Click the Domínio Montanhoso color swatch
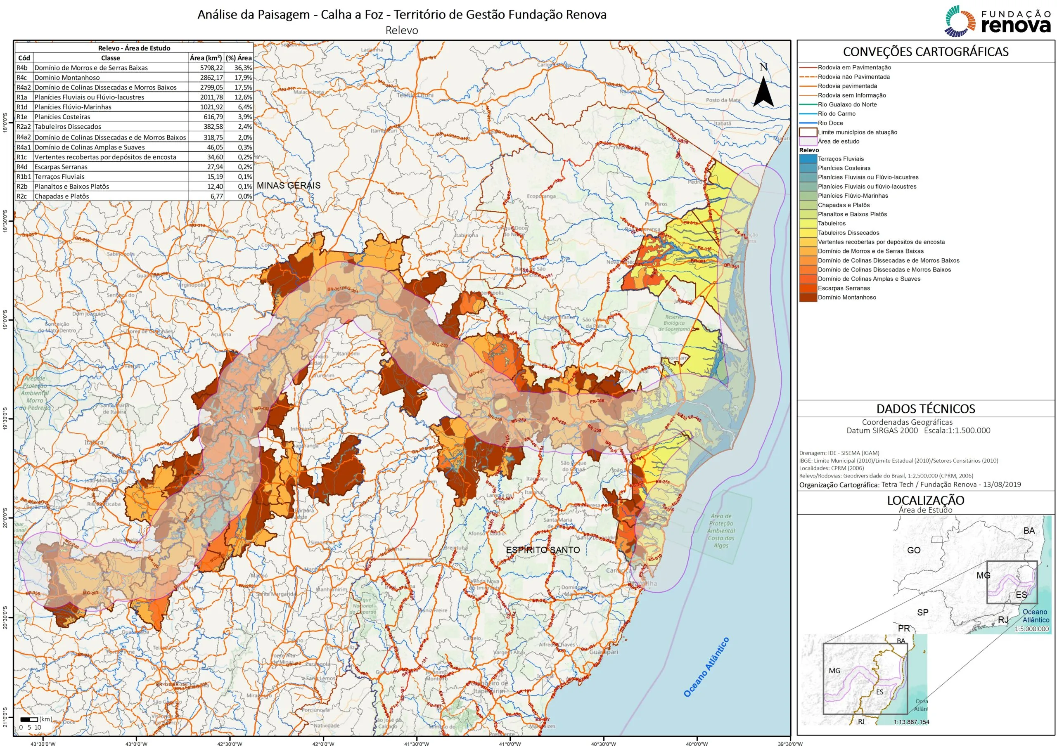The image size is (1057, 747). click(x=808, y=297)
